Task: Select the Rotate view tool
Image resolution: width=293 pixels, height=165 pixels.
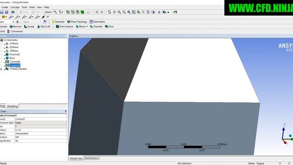Action: tap(109, 12)
